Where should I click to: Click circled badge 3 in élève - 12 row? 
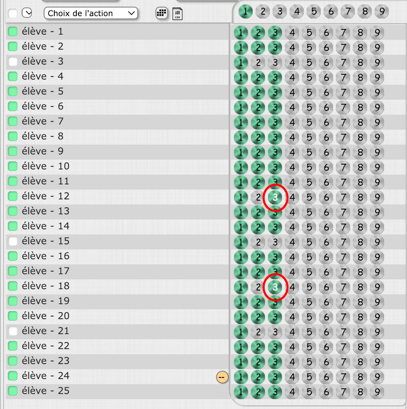(276, 197)
